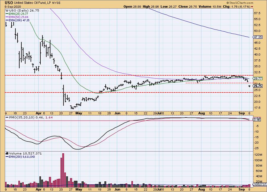The image size is (267, 192).
Task: Click the United States Oil Fund, LP name
Action: pos(33,3)
